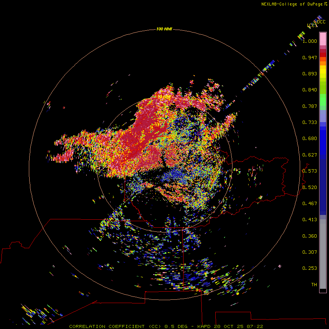Viewport: 329px width, 329px height.
Task: Pick the yellow swatch on the color bar
Action: coord(323,72)
